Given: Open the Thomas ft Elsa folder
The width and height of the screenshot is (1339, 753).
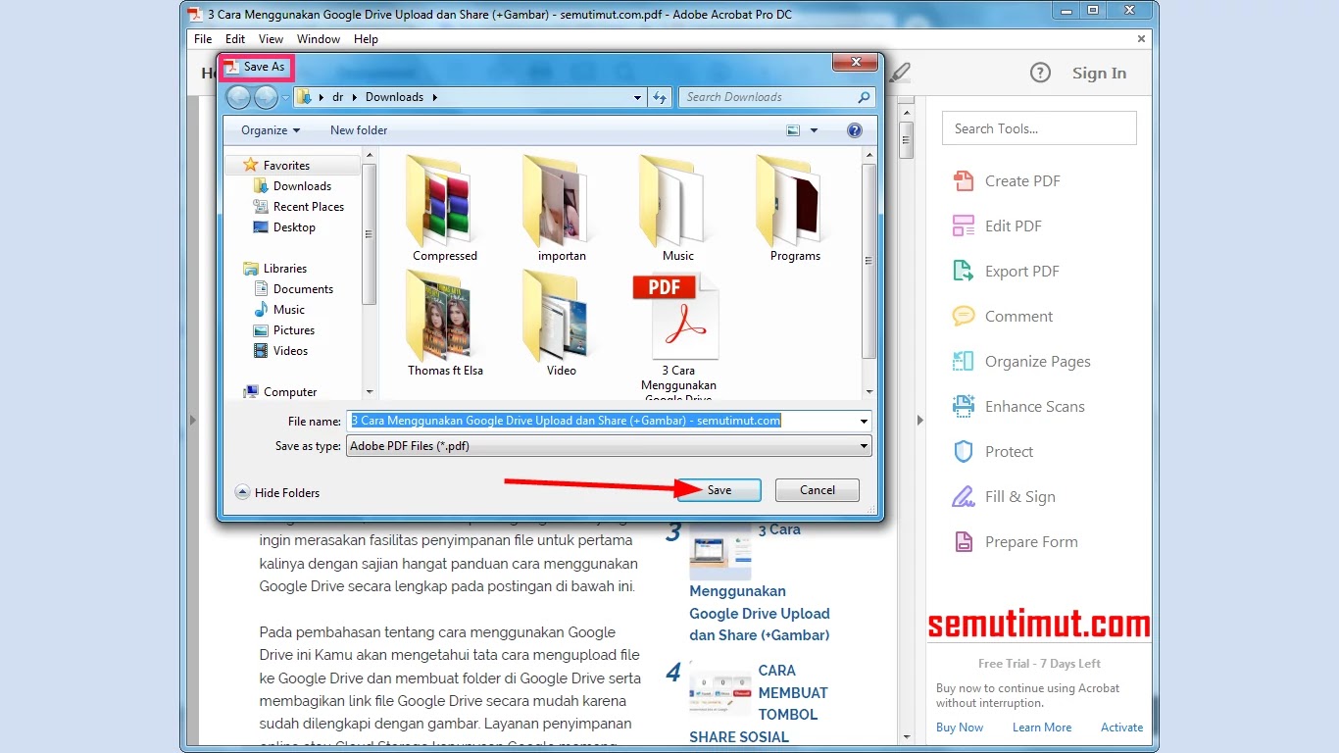Looking at the screenshot, I should coord(445,323).
